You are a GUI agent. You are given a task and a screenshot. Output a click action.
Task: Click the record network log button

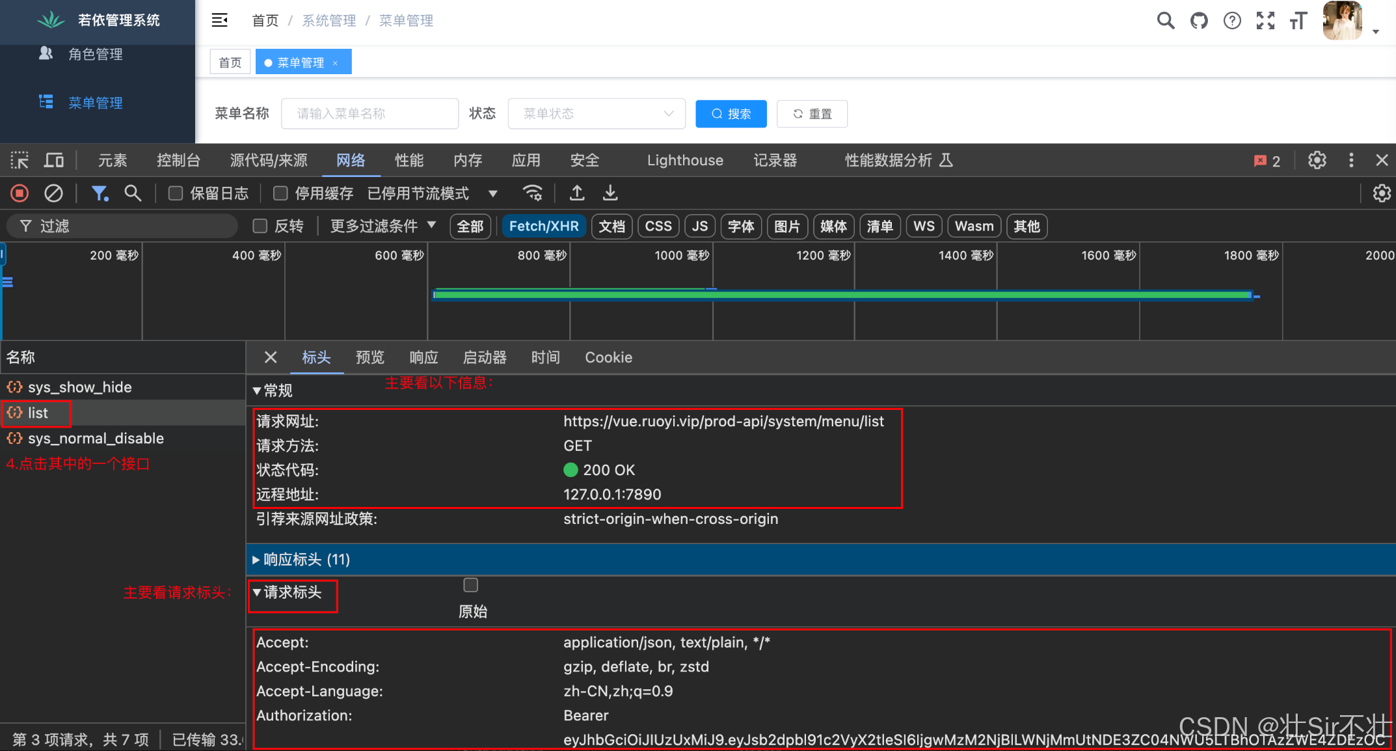(20, 193)
